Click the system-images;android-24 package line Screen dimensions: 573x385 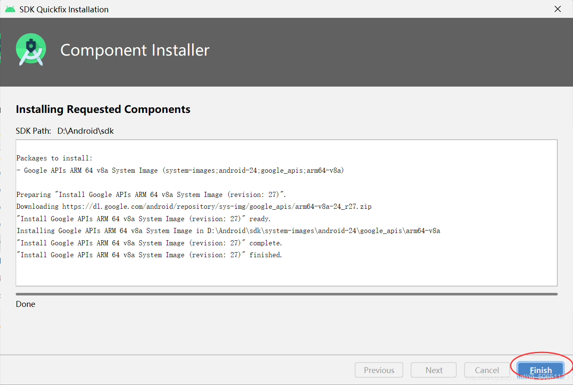180,170
